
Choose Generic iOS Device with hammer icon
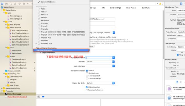click(x=47, y=2)
